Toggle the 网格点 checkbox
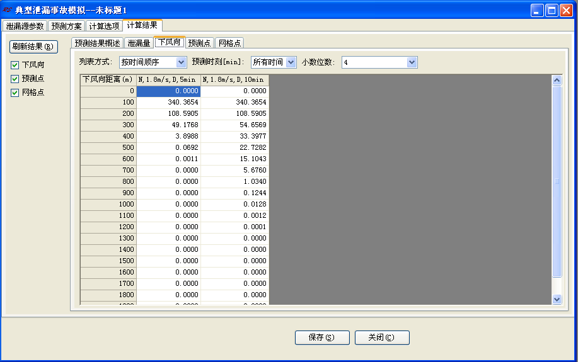 tap(14, 93)
